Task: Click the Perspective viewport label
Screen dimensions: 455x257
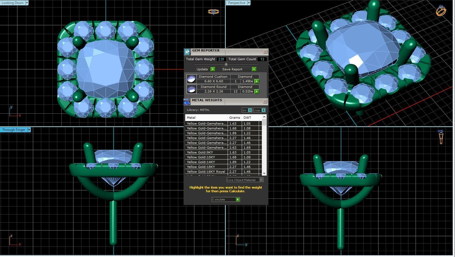Action: click(237, 3)
